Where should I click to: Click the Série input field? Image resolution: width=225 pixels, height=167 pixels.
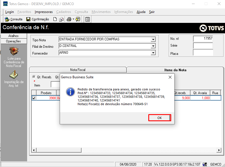(x=203, y=45)
